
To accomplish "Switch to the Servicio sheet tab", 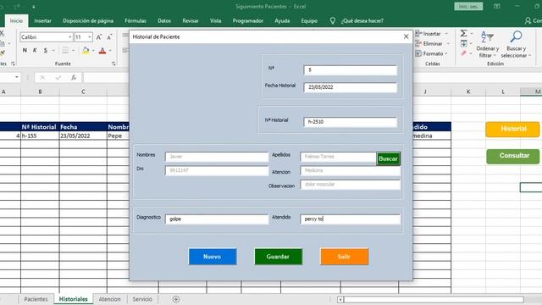I will click(x=142, y=299).
